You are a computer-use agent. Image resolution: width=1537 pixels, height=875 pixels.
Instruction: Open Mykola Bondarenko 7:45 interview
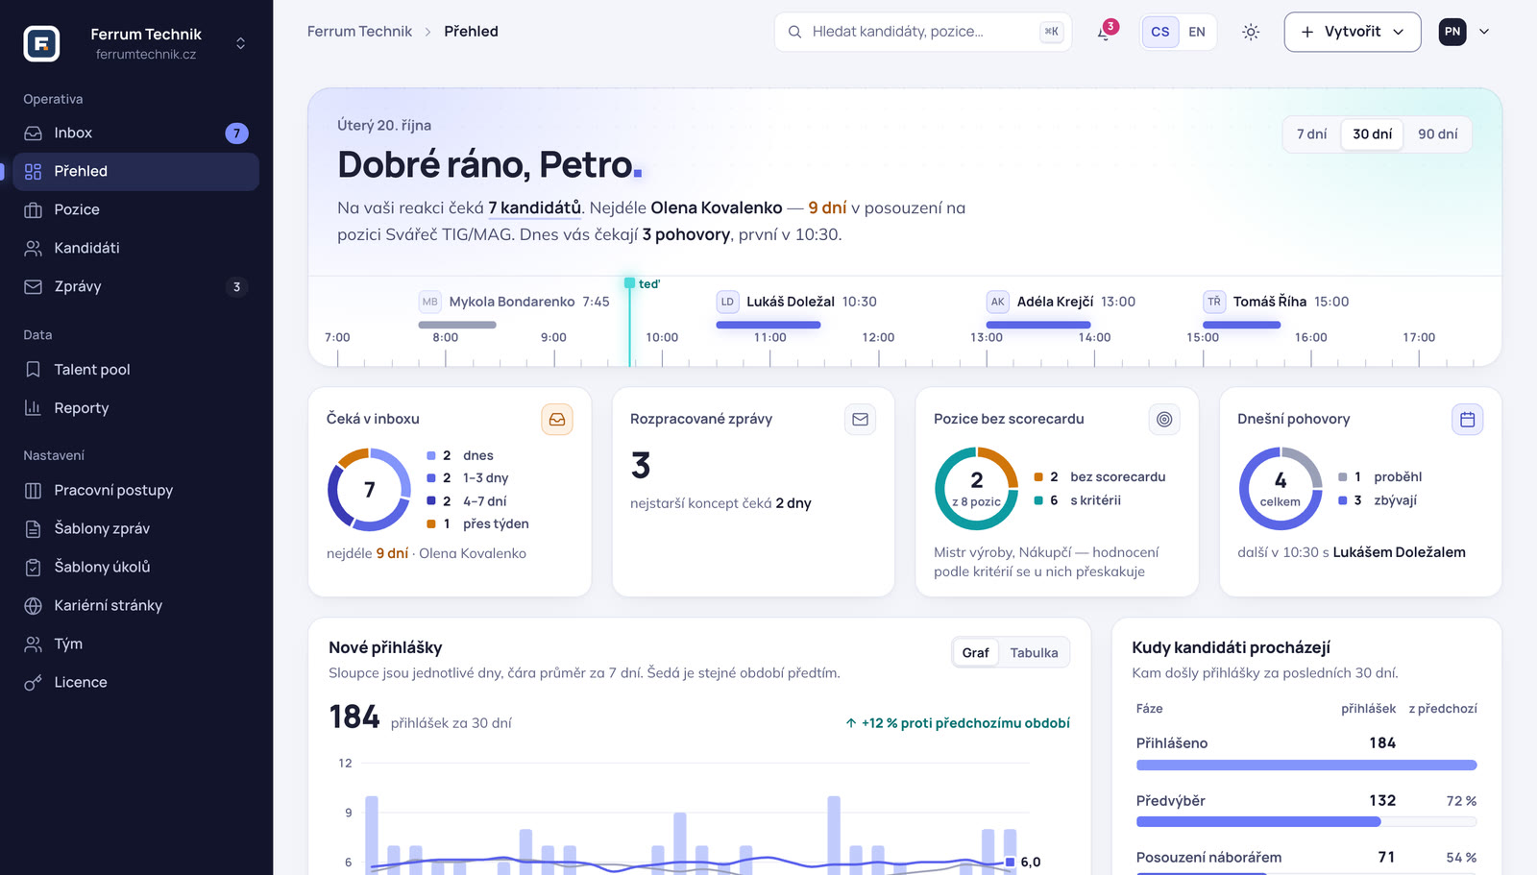pyautogui.click(x=514, y=302)
